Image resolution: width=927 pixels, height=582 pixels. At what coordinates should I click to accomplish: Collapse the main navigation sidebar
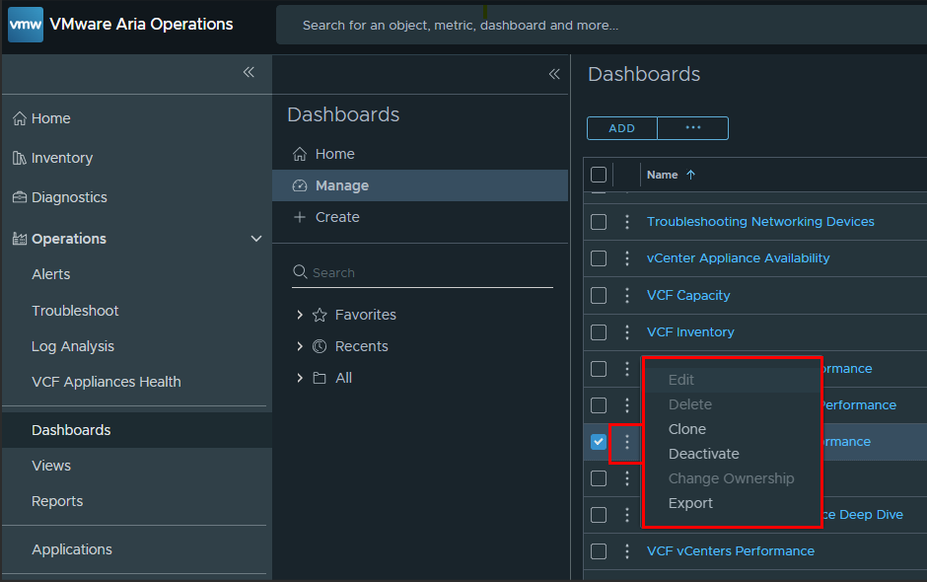pos(249,72)
